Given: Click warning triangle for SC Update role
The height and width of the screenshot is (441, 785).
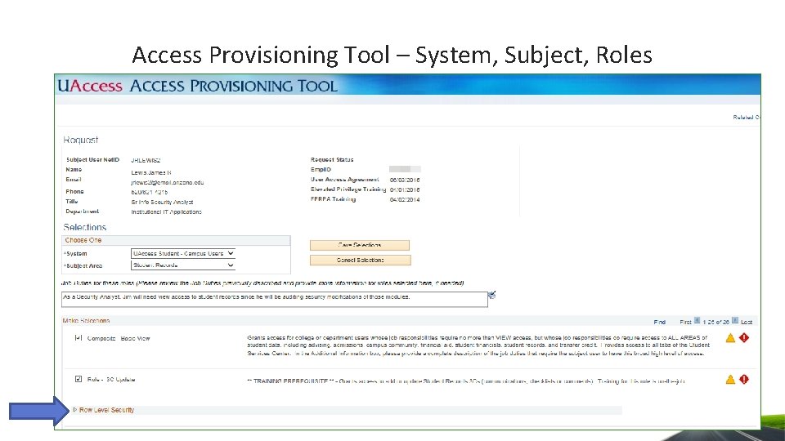Looking at the screenshot, I should tap(730, 380).
